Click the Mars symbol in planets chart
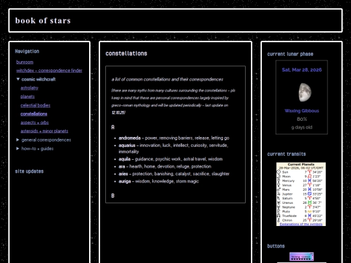Image resolution: width=351 pixels, height=263 pixels. pos(279,190)
